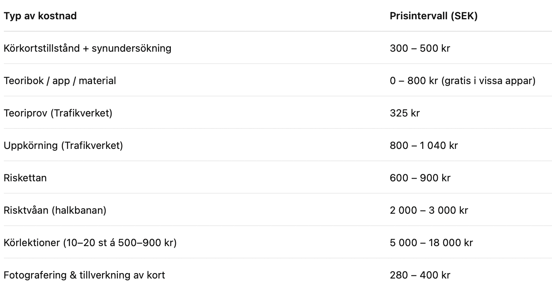Click the 'Risktvåan (halkbanan)' row label
The width and height of the screenshot is (552, 287).
tap(55, 210)
